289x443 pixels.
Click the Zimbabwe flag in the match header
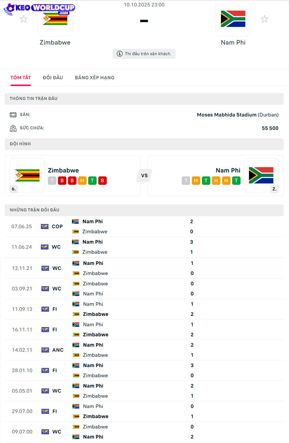(x=55, y=20)
